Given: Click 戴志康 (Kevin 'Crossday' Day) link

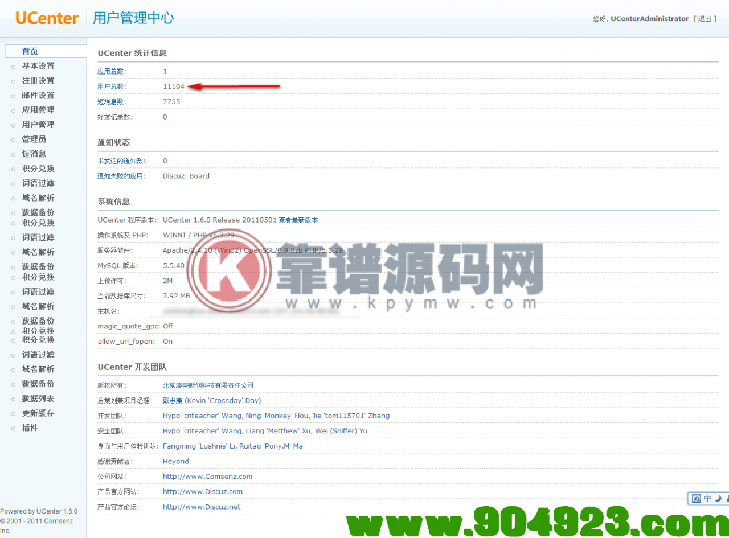Looking at the screenshot, I should coord(212,400).
